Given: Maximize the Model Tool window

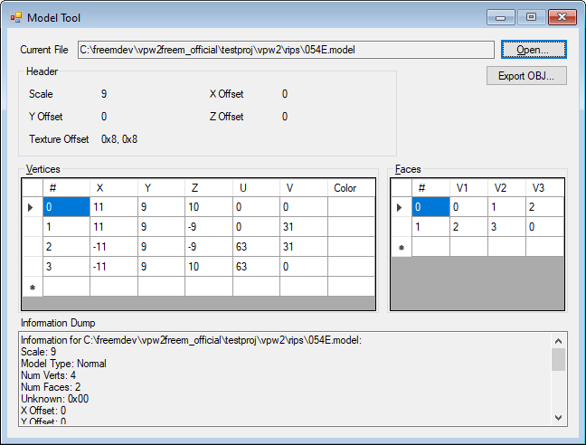Looking at the screenshot, I should 531,17.
